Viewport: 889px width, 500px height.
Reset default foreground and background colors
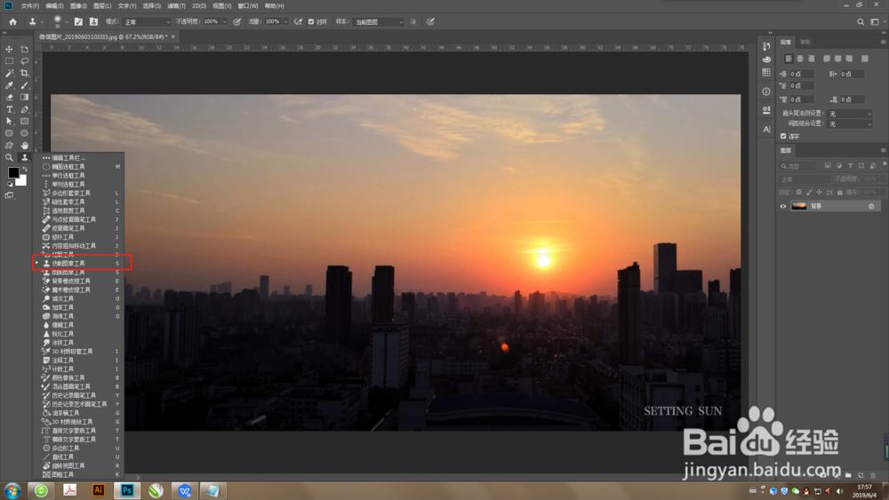(10, 184)
